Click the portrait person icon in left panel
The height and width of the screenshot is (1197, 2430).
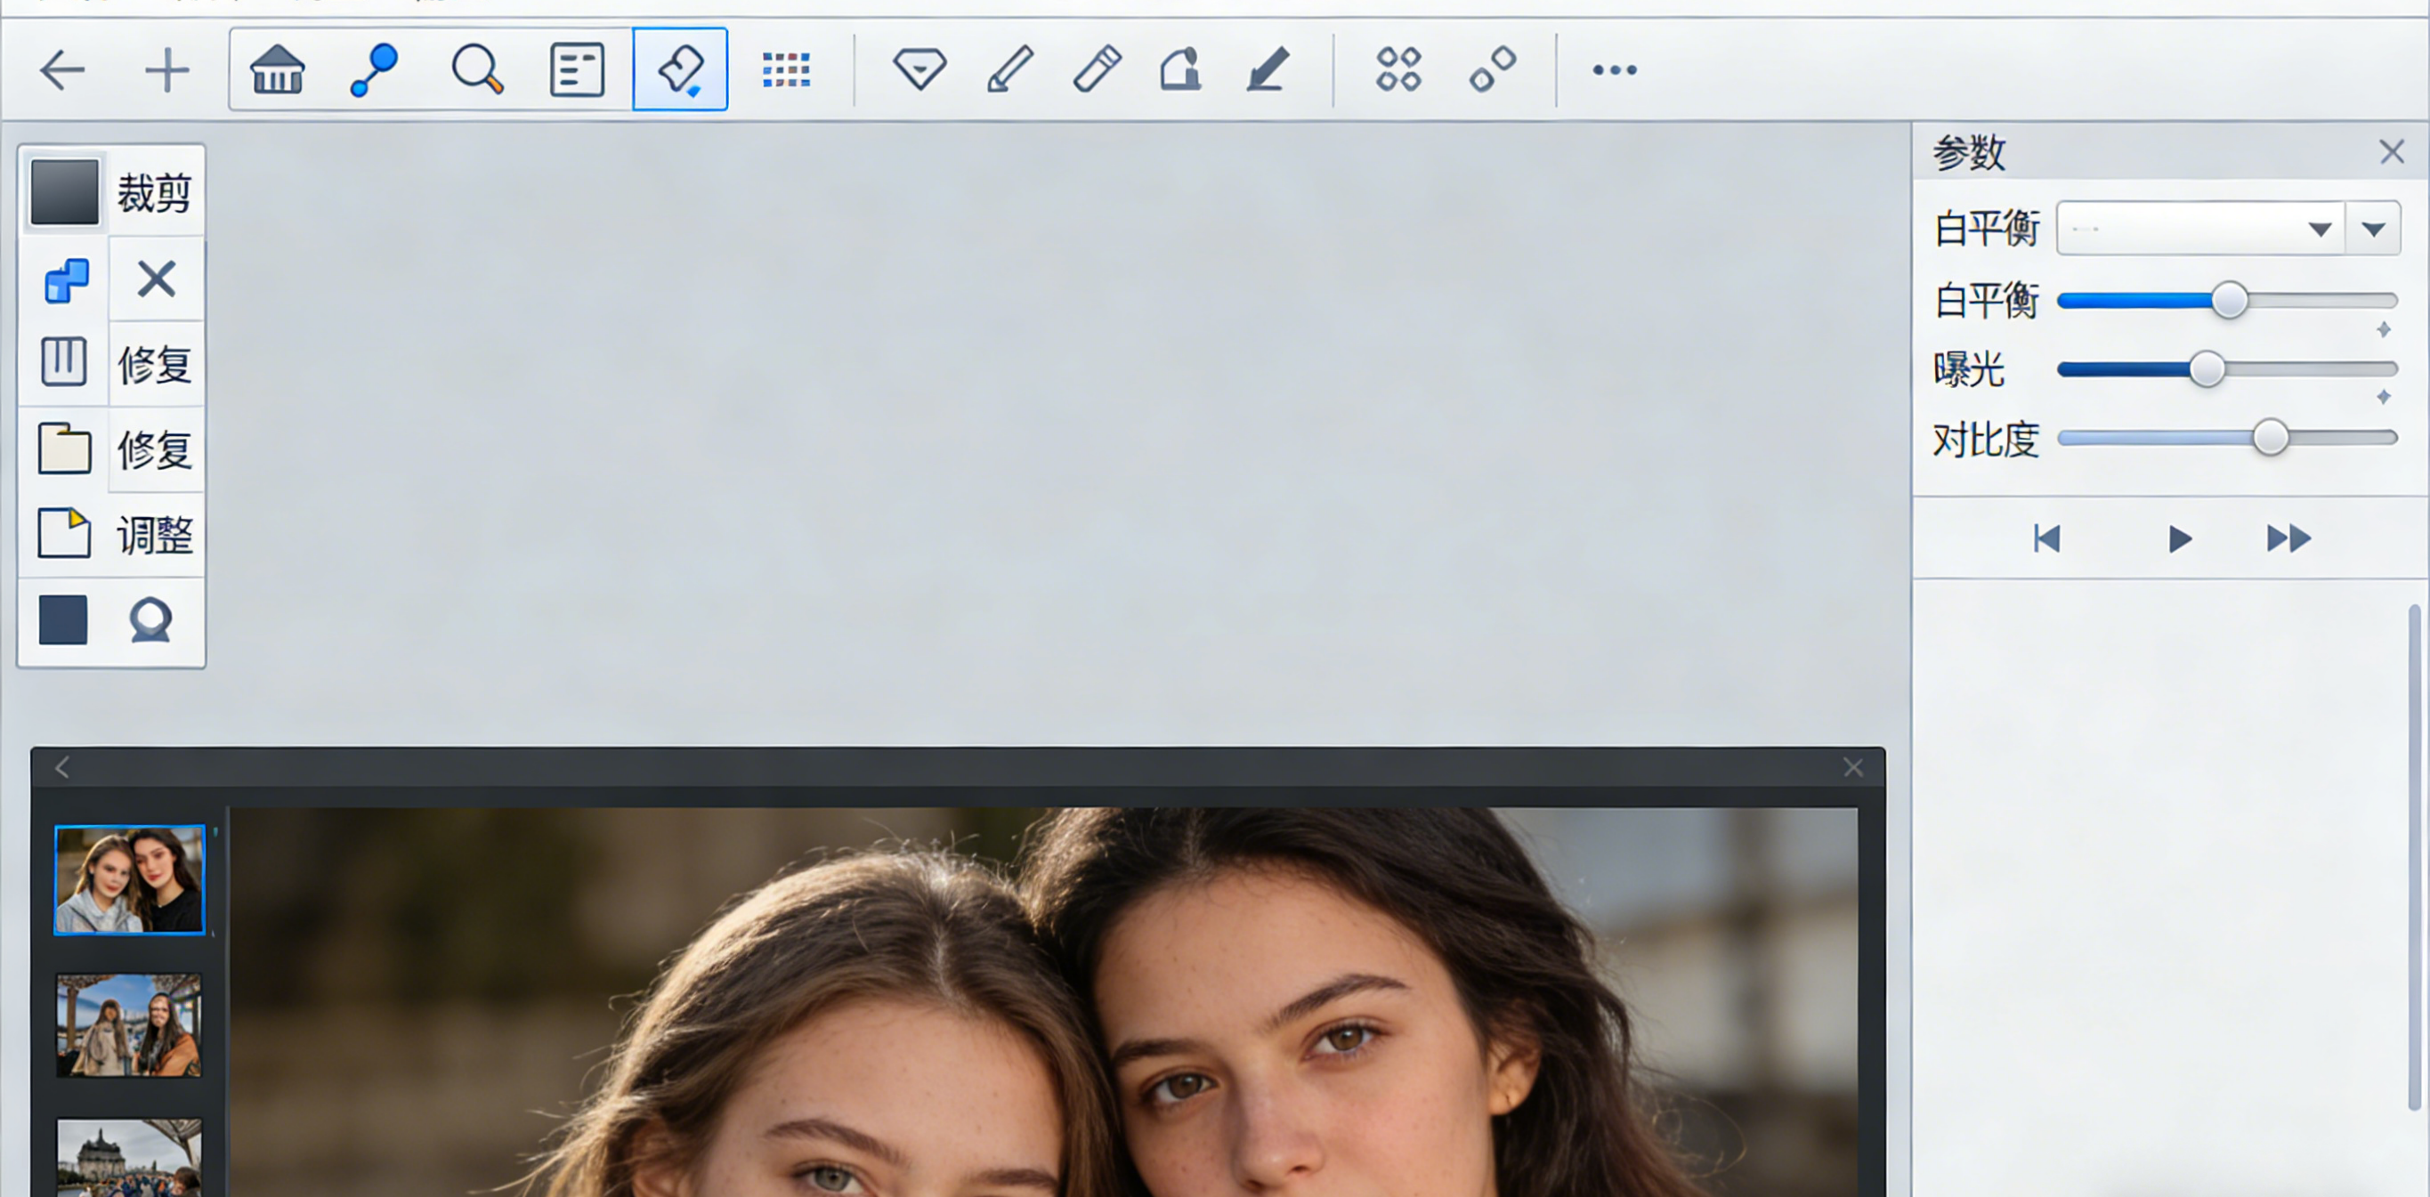tap(151, 620)
